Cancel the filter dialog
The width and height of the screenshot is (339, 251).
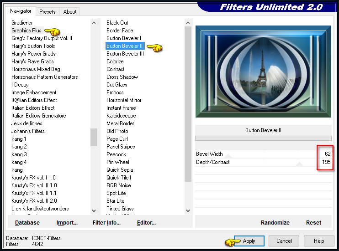click(x=284, y=241)
